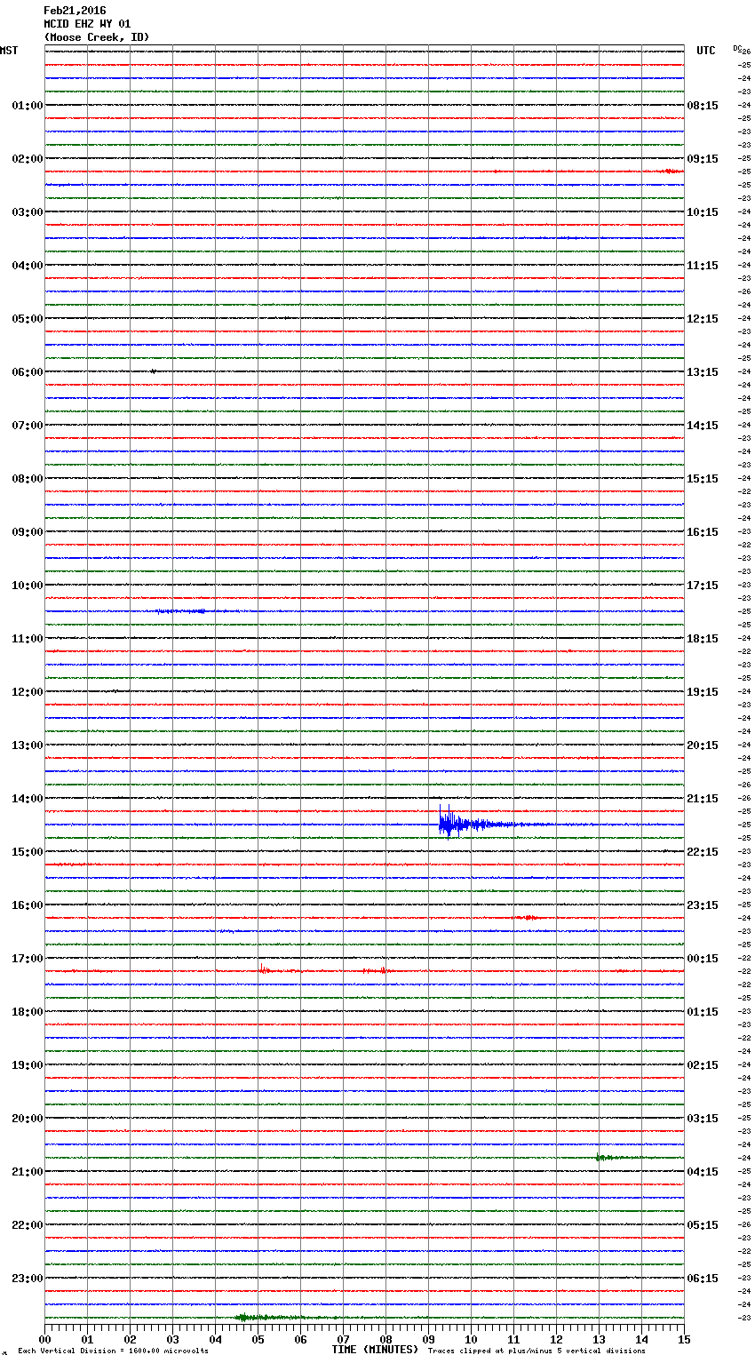
Task: Click the Traces clipped at plus/minus 5 note
Action: [x=536, y=1351]
